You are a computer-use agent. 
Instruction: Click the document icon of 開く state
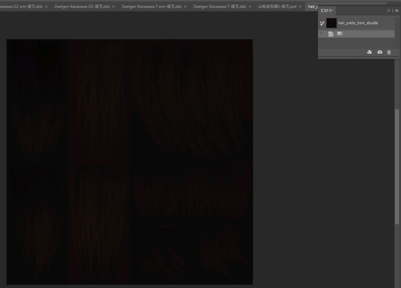(x=331, y=34)
